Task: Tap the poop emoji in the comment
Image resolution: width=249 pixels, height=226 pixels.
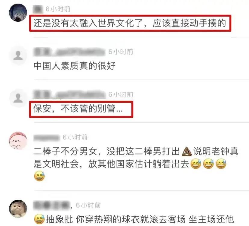Action: coord(186,151)
